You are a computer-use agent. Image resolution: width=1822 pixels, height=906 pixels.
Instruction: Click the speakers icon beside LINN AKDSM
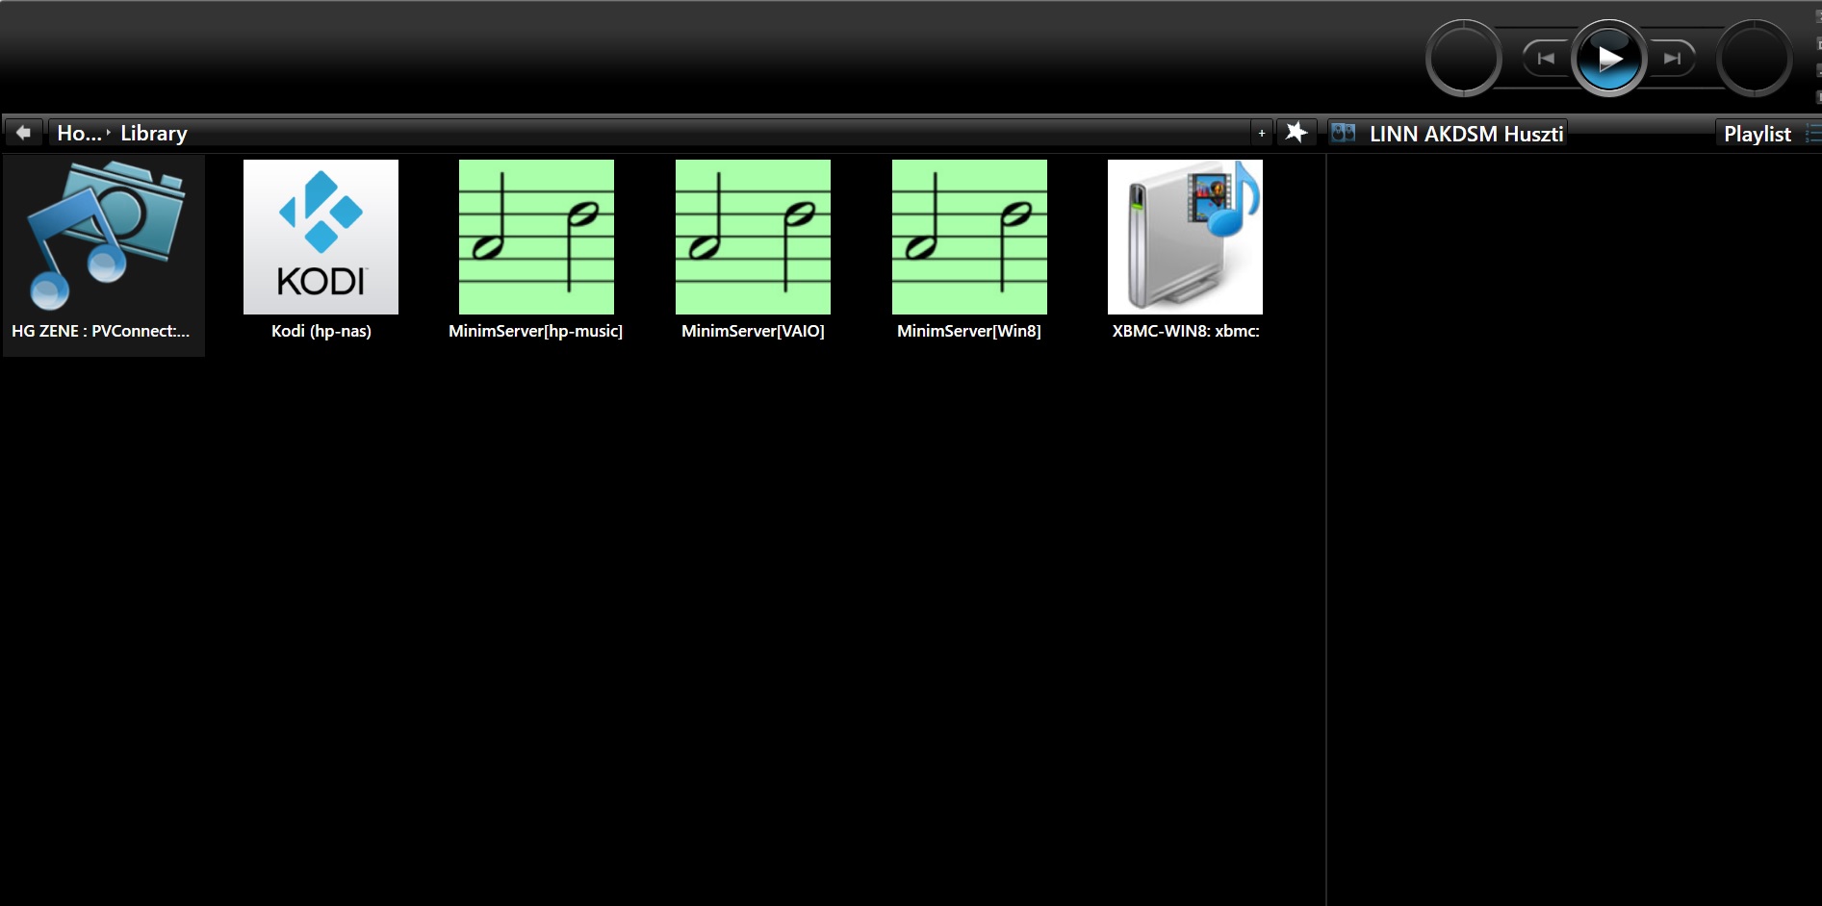click(x=1344, y=134)
